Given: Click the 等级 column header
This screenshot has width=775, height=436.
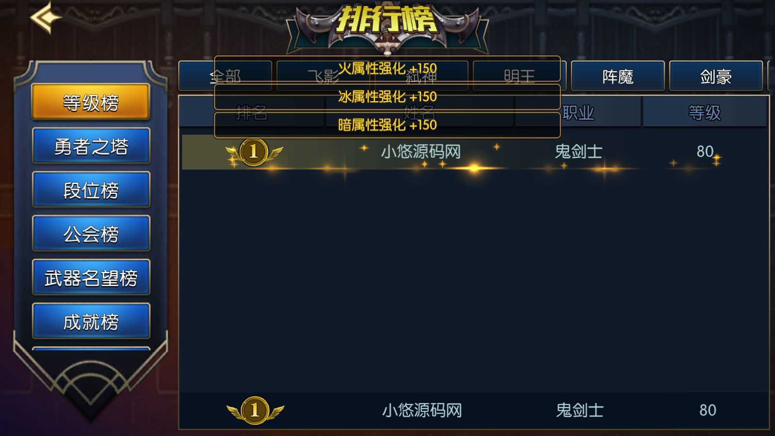Looking at the screenshot, I should pos(705,112).
